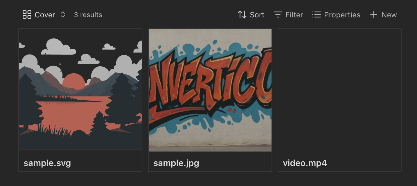417x186 pixels.
Task: Create a New item
Action: (x=383, y=15)
